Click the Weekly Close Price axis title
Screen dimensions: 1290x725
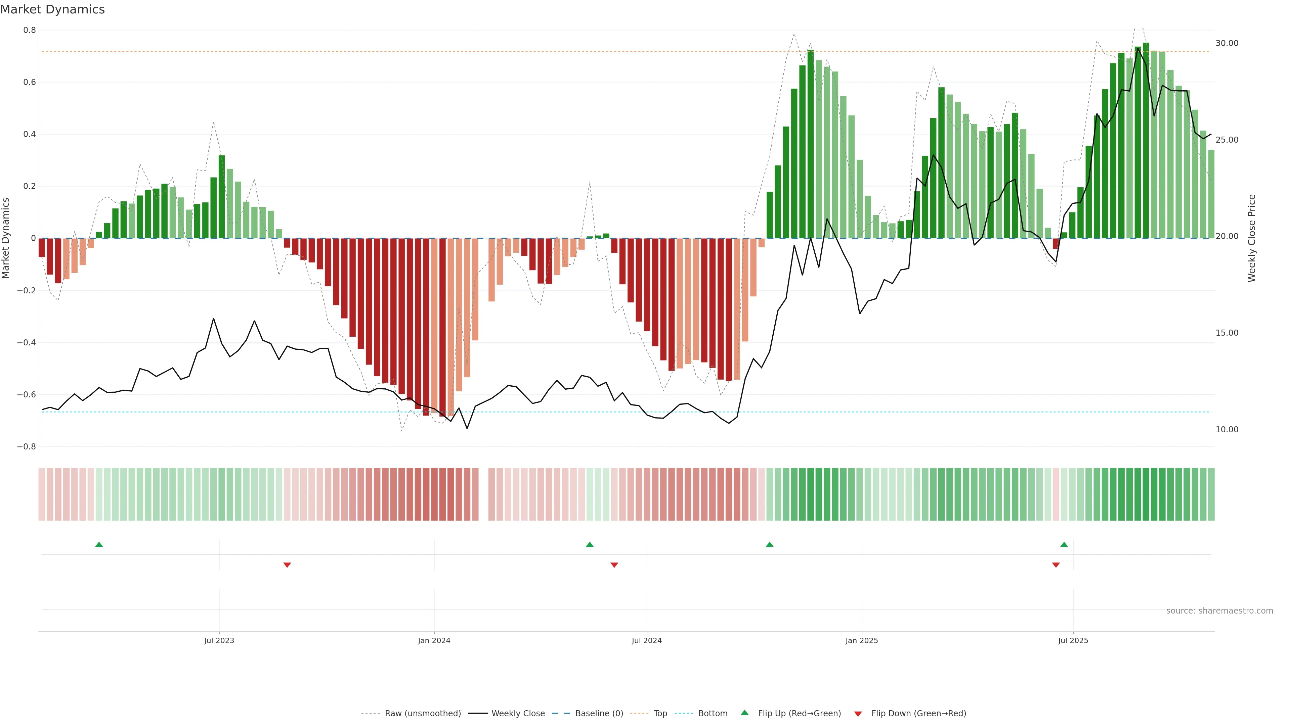1252,238
